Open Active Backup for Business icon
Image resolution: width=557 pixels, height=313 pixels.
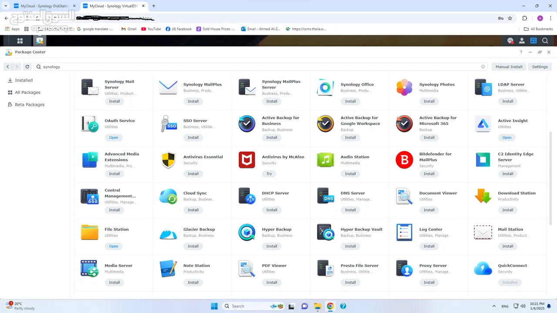[x=247, y=123]
